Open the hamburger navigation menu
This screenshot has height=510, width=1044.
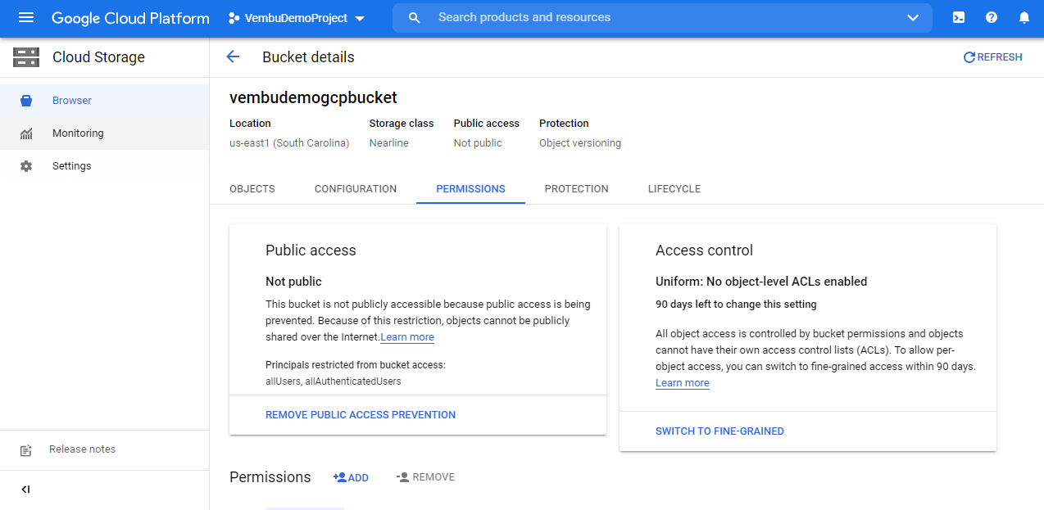[26, 18]
